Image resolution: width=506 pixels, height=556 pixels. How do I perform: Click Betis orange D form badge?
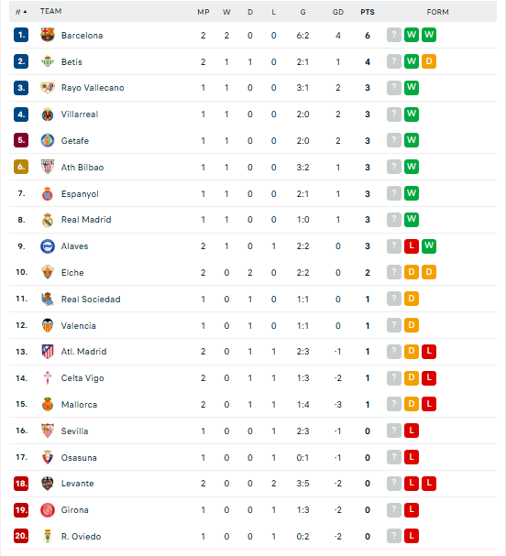click(x=429, y=61)
